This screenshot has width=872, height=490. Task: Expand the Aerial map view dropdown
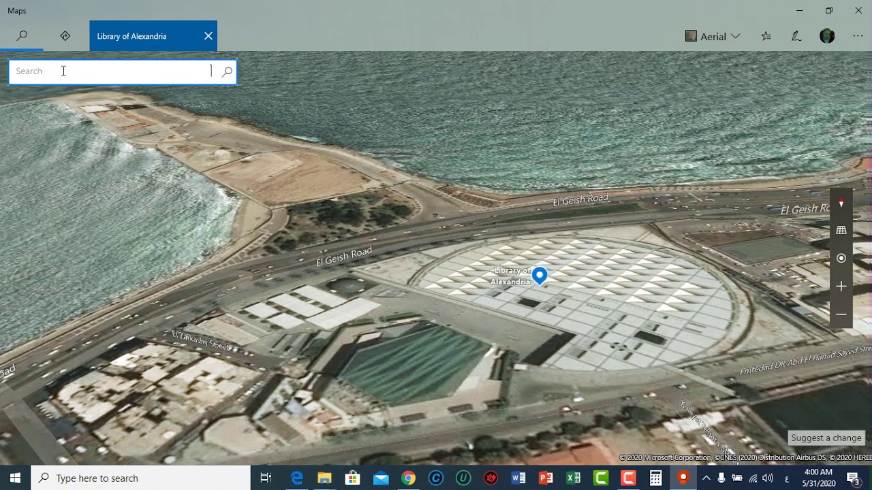click(x=713, y=36)
